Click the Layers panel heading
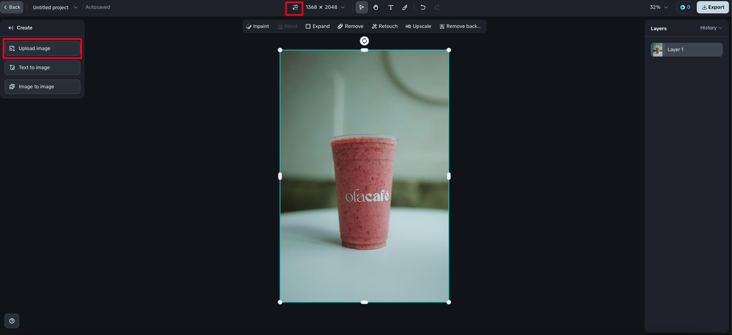This screenshot has width=732, height=335. [659, 28]
